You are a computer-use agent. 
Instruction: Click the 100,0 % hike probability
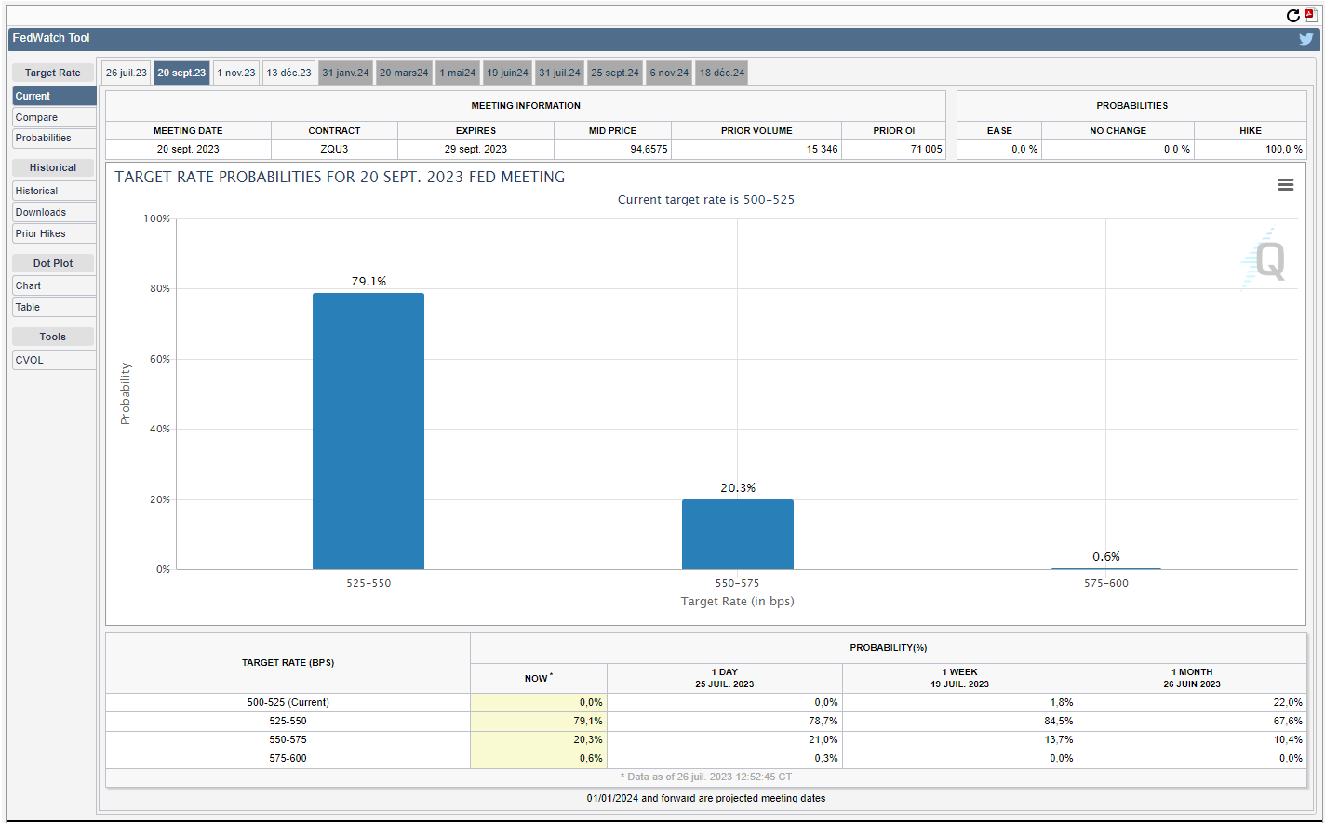tap(1284, 149)
